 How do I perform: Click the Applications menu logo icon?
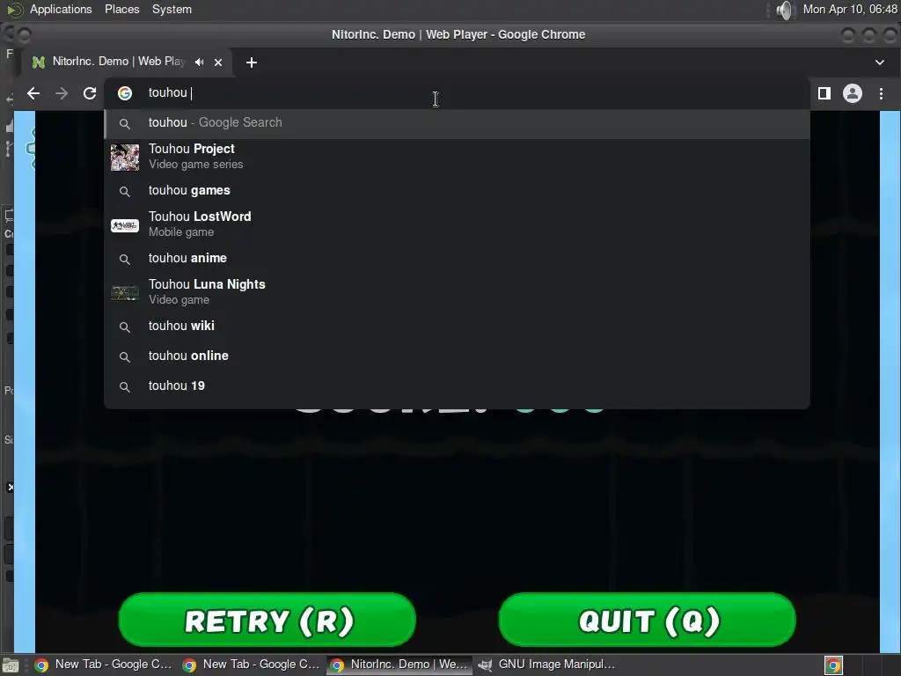pyautogui.click(x=15, y=9)
